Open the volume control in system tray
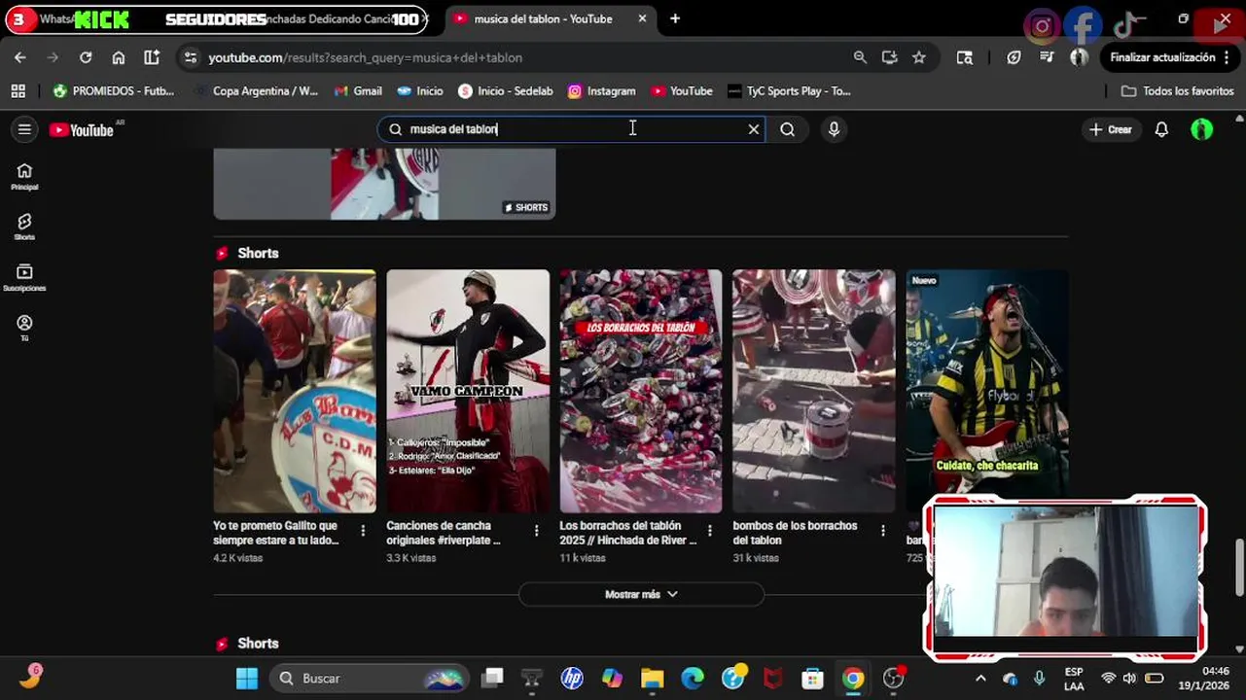 click(x=1129, y=678)
